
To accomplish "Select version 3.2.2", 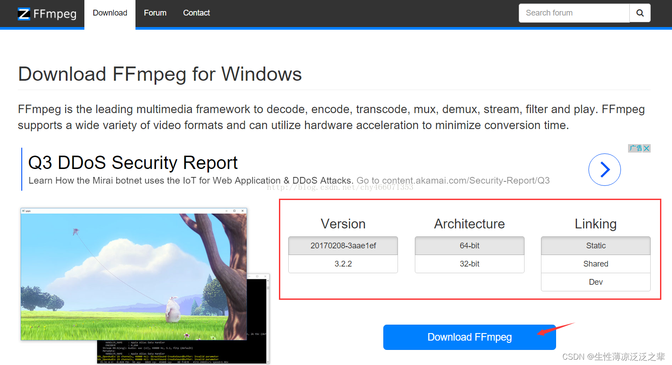I will tap(343, 264).
